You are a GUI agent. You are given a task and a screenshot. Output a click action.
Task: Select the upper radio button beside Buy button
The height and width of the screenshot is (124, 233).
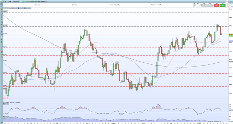pyautogui.click(x=227, y=4)
